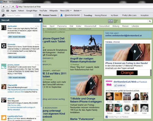
Task: Click the 500+ recent retweets badge
Action: coord(17,57)
